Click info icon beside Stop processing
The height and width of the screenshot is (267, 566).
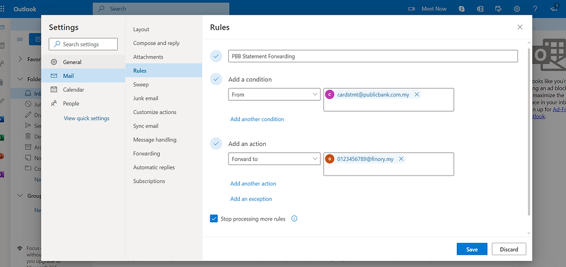click(295, 219)
